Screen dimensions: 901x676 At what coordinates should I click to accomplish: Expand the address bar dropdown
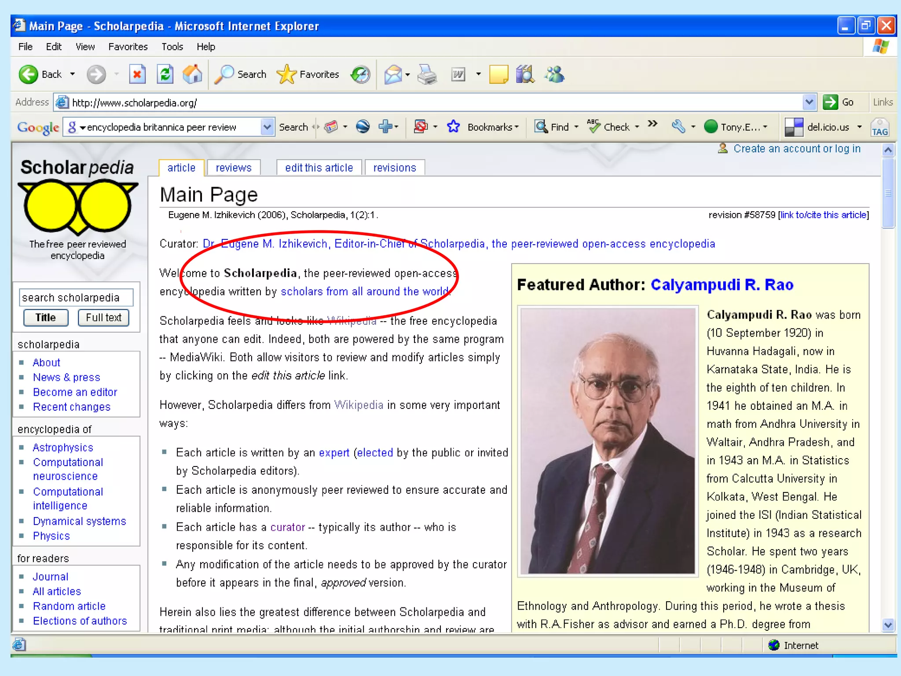(x=809, y=103)
